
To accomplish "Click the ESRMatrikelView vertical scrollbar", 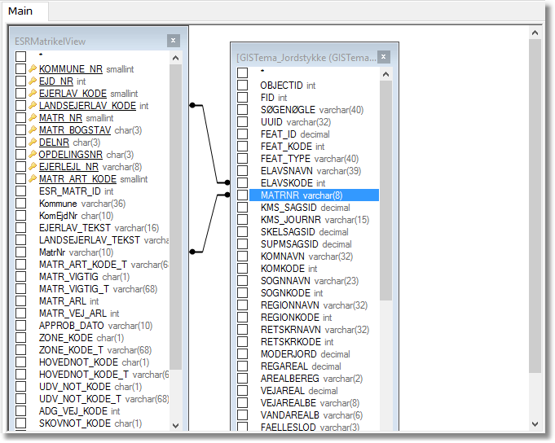I will pyautogui.click(x=175, y=244).
